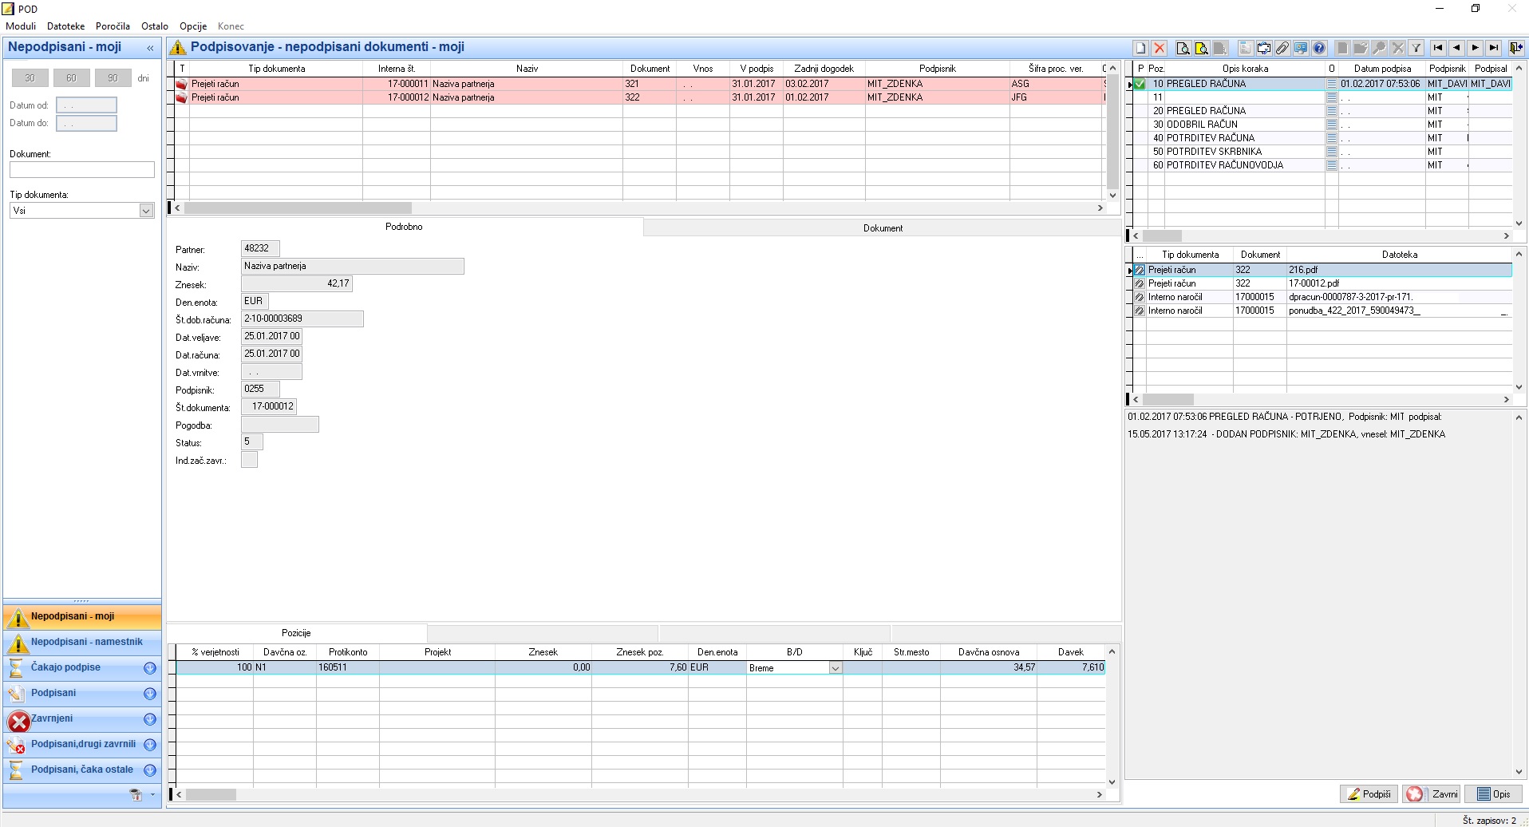The height and width of the screenshot is (827, 1529).
Task: Toggle the 30 dni filter button
Action: pyautogui.click(x=30, y=78)
